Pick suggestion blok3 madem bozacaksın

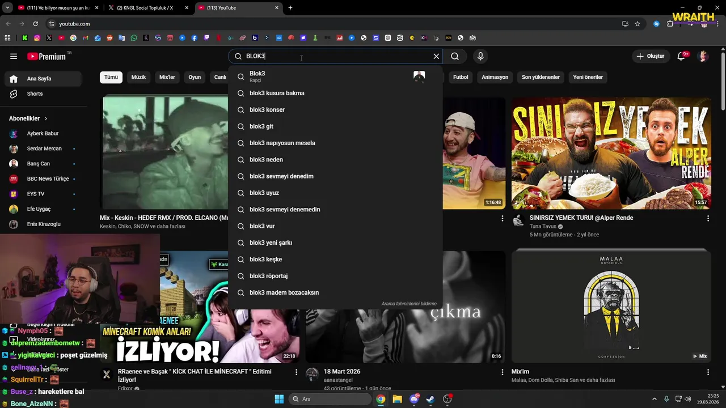click(x=335, y=292)
